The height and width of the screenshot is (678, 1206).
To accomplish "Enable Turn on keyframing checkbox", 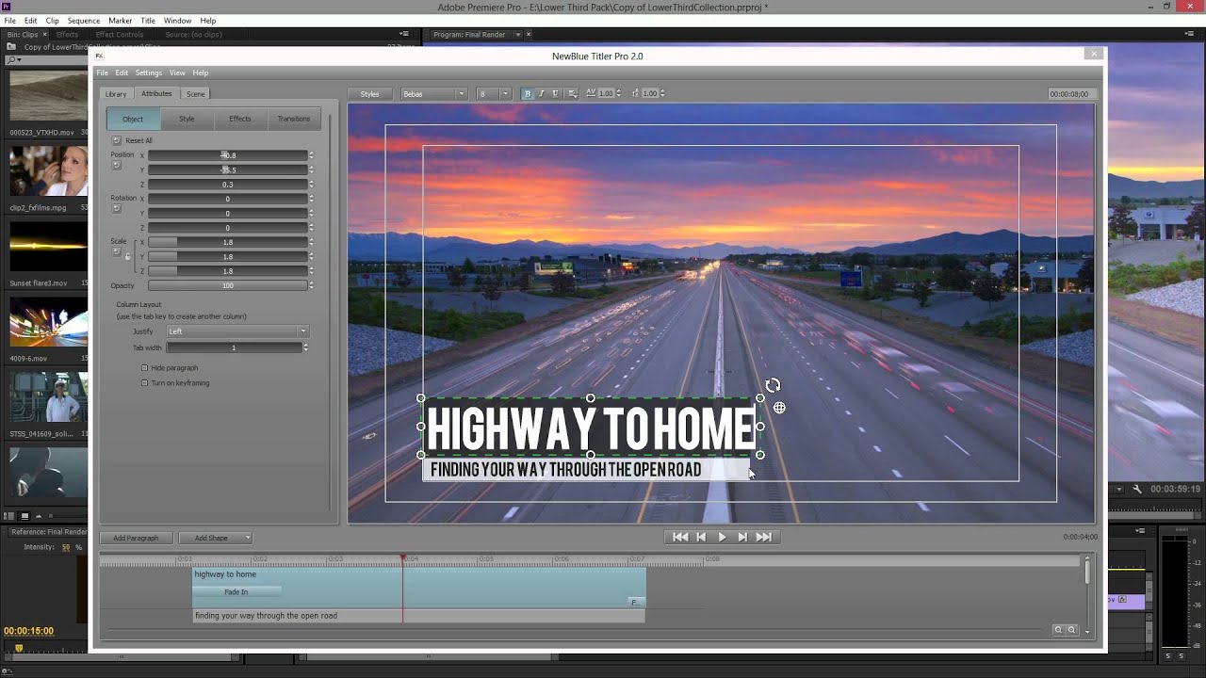I will (144, 383).
